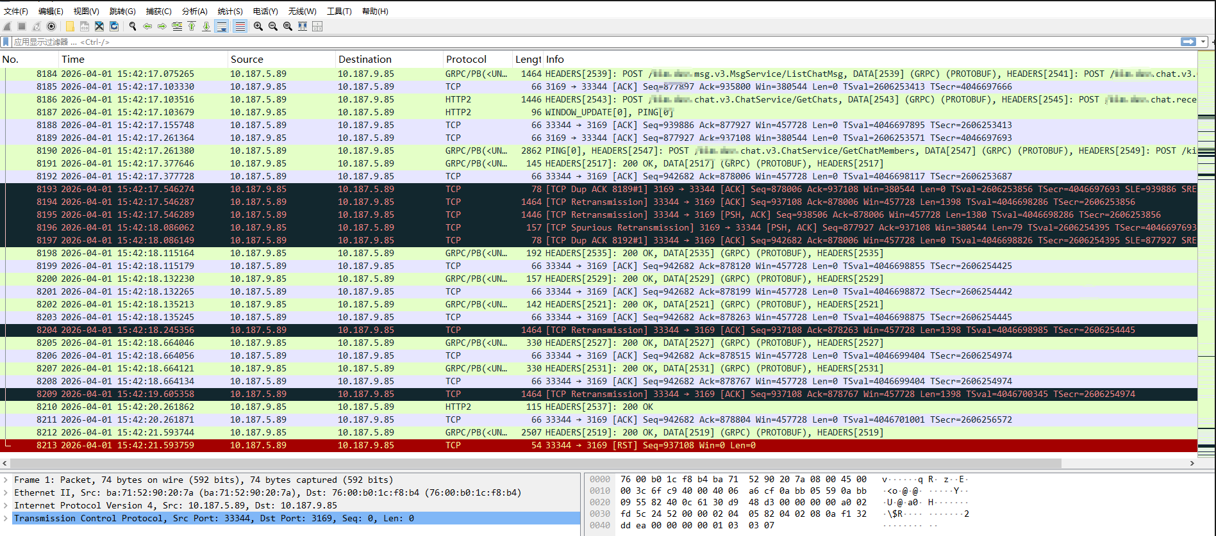Sort by the Source column header
Viewport: 1216px width, 536px height.
pos(281,59)
